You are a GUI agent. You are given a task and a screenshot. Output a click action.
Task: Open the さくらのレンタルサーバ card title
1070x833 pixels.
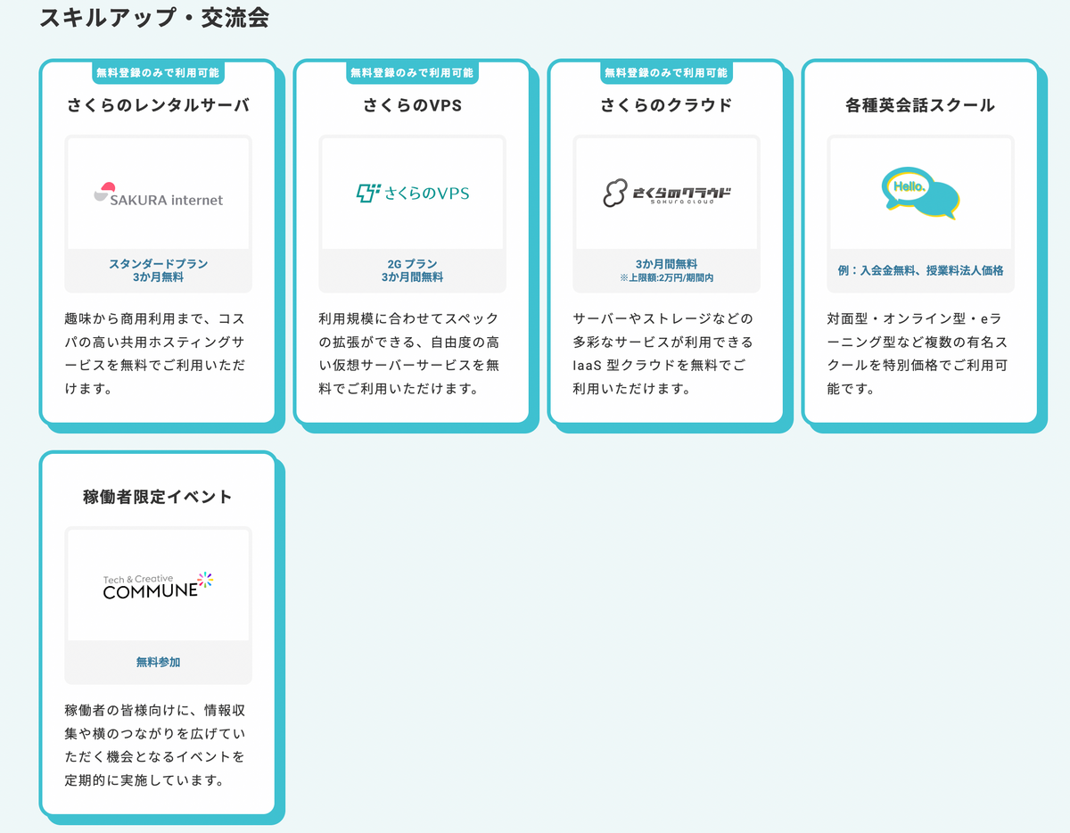(158, 105)
